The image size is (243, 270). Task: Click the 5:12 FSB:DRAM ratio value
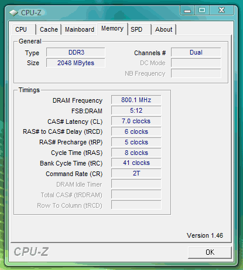[x=136, y=110]
